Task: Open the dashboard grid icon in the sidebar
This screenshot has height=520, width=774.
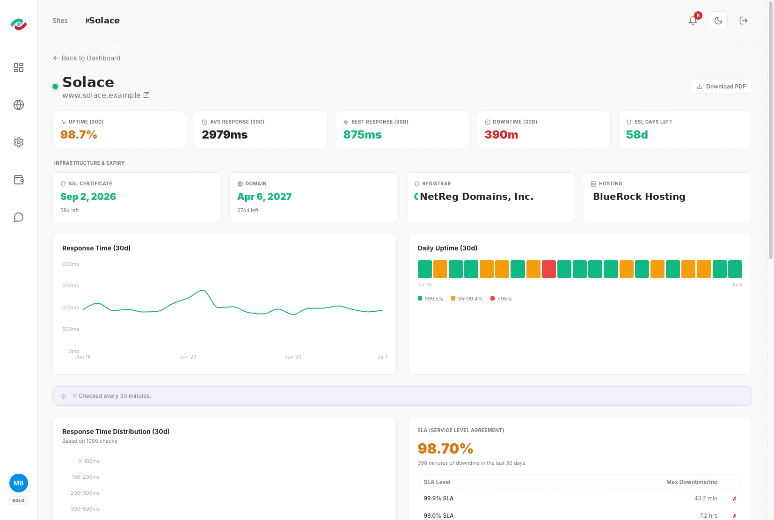Action: click(x=19, y=67)
